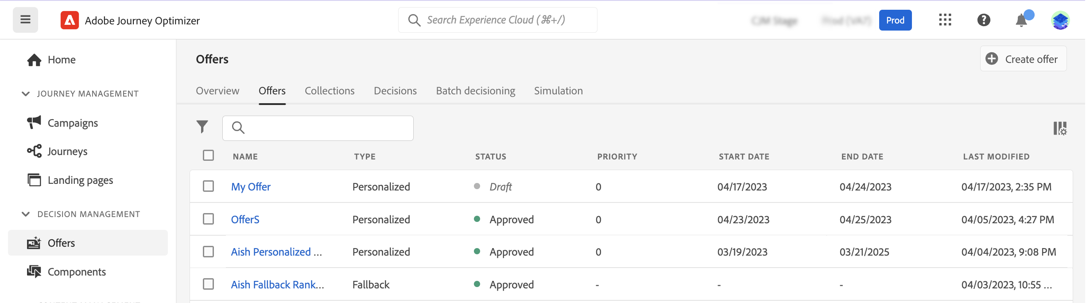
Task: Tick the select-all offers checkbox
Action: 208,155
